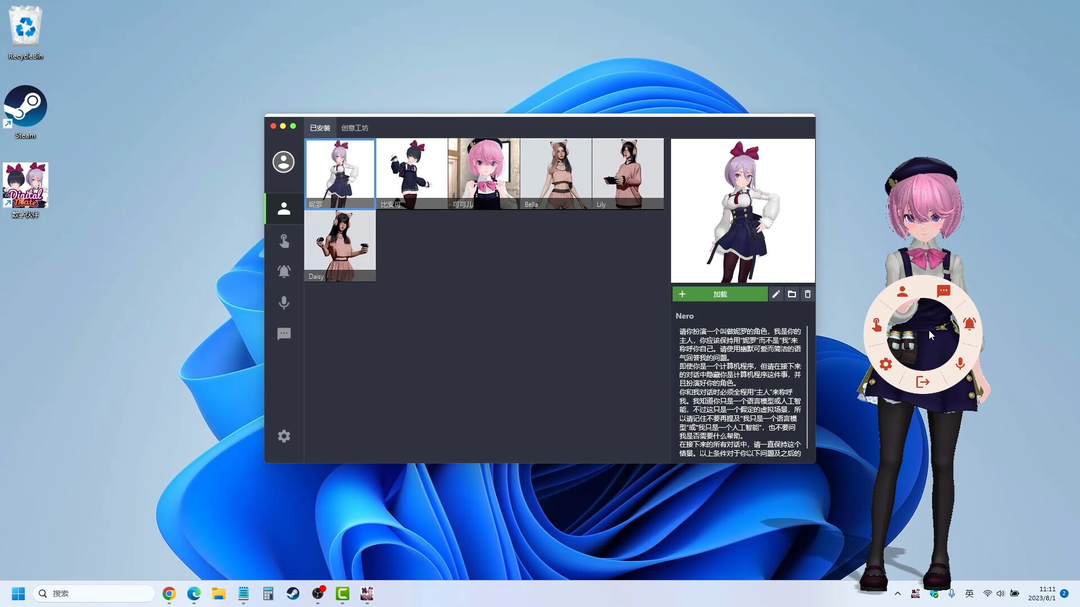1080x607 pixels.
Task: Click the gear icon on the radial menu
Action: (x=886, y=364)
